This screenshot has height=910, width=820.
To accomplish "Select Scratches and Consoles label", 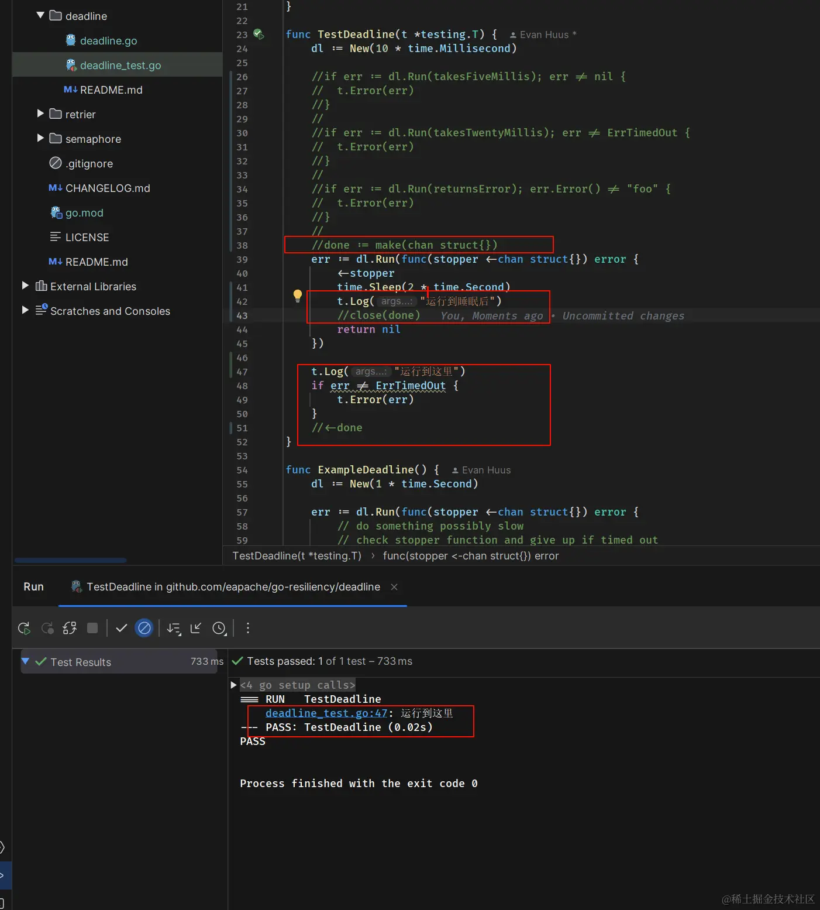I will point(111,311).
